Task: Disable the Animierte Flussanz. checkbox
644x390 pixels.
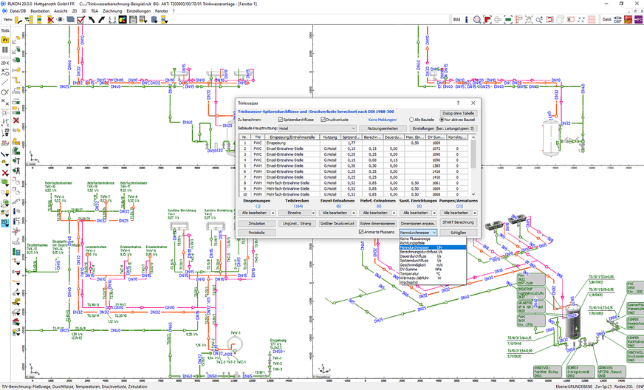Action: (x=360, y=232)
